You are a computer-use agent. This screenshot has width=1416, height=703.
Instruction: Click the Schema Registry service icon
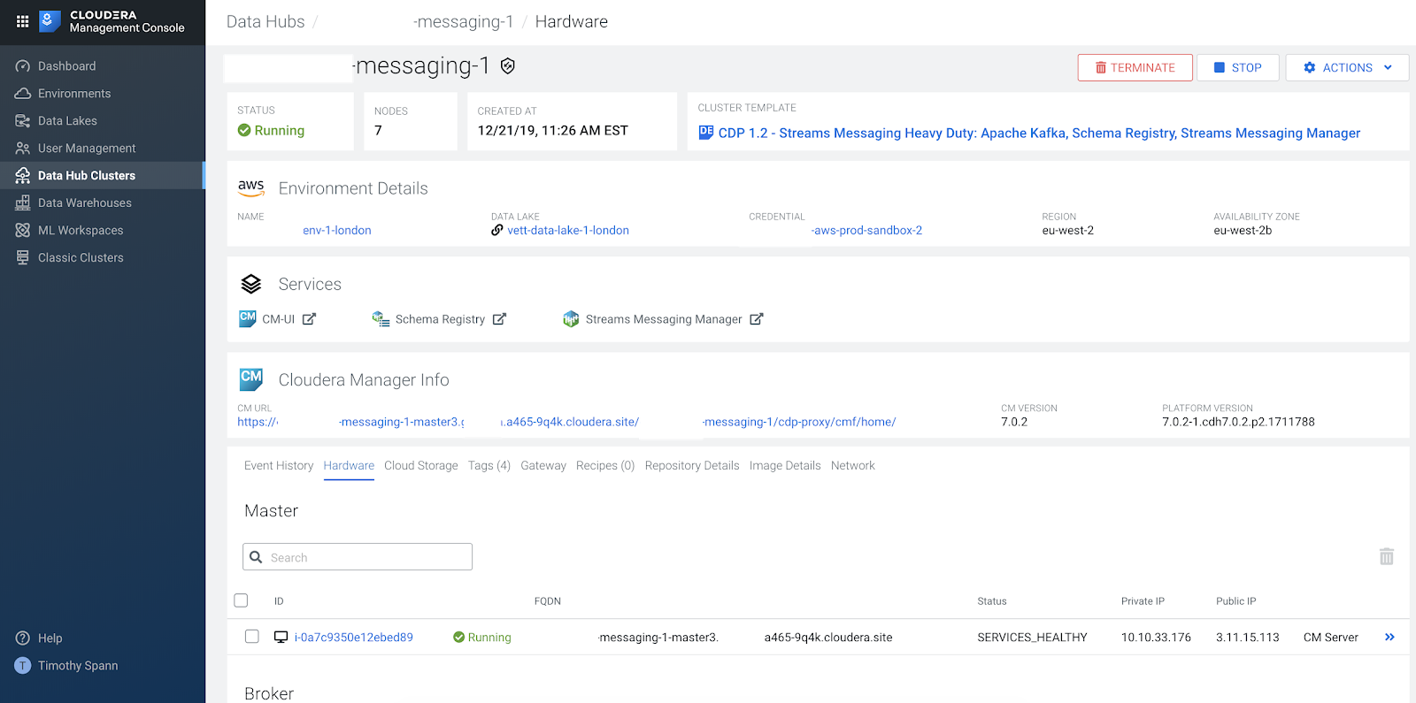pyautogui.click(x=381, y=319)
